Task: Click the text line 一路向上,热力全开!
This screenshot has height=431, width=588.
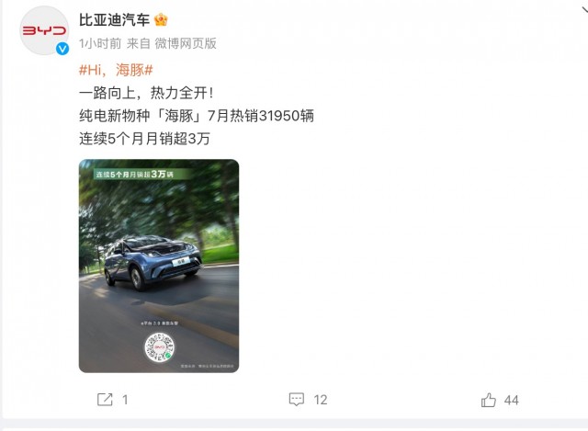Action: (146, 93)
